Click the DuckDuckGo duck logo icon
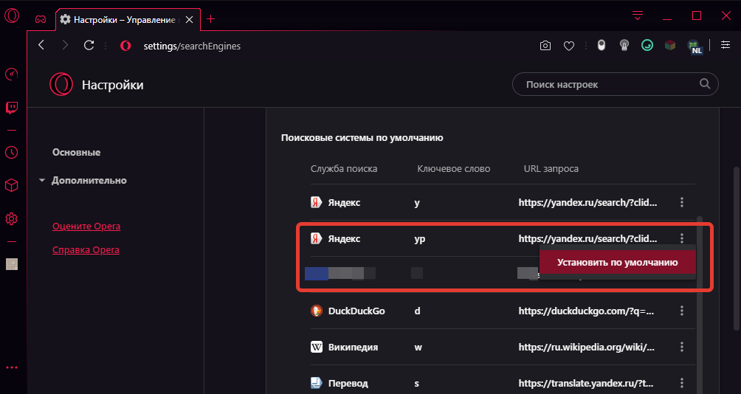741x394 pixels. pyautogui.click(x=316, y=311)
